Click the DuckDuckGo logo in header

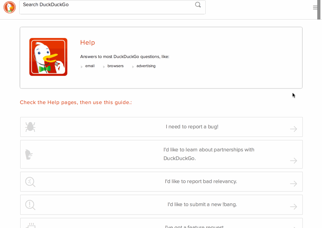click(10, 7)
